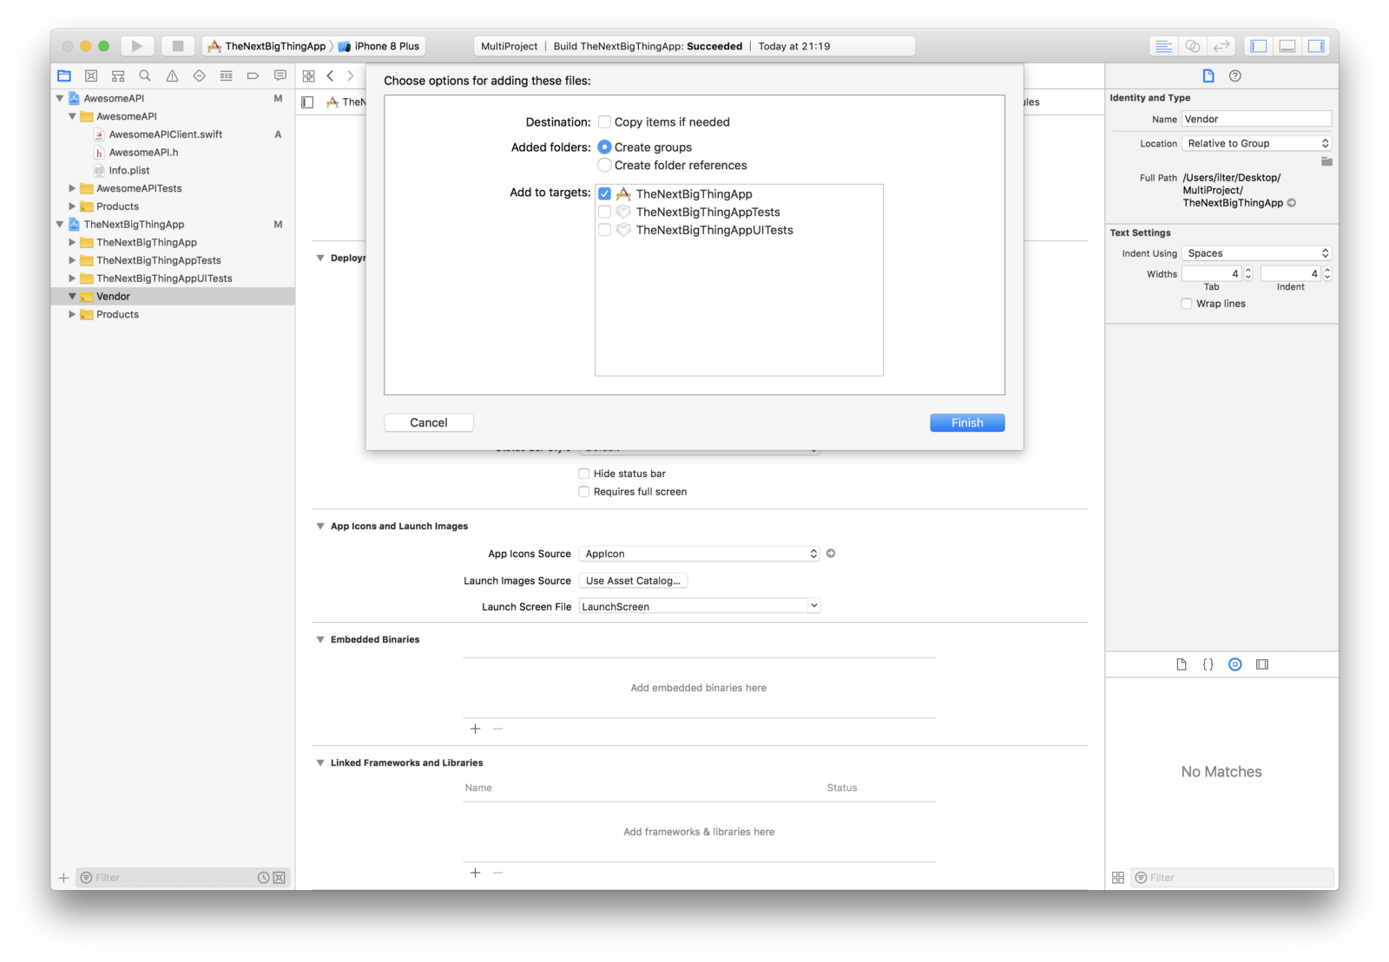
Task: Open the Issue navigator warning icon
Action: pos(172,75)
